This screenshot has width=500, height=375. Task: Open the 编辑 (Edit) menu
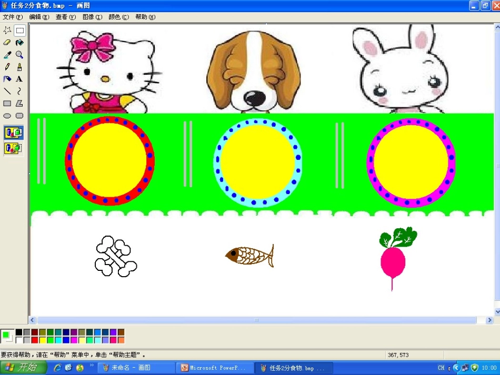tap(39, 17)
